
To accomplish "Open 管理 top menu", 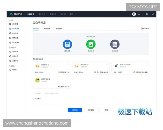I will (x=72, y=14).
